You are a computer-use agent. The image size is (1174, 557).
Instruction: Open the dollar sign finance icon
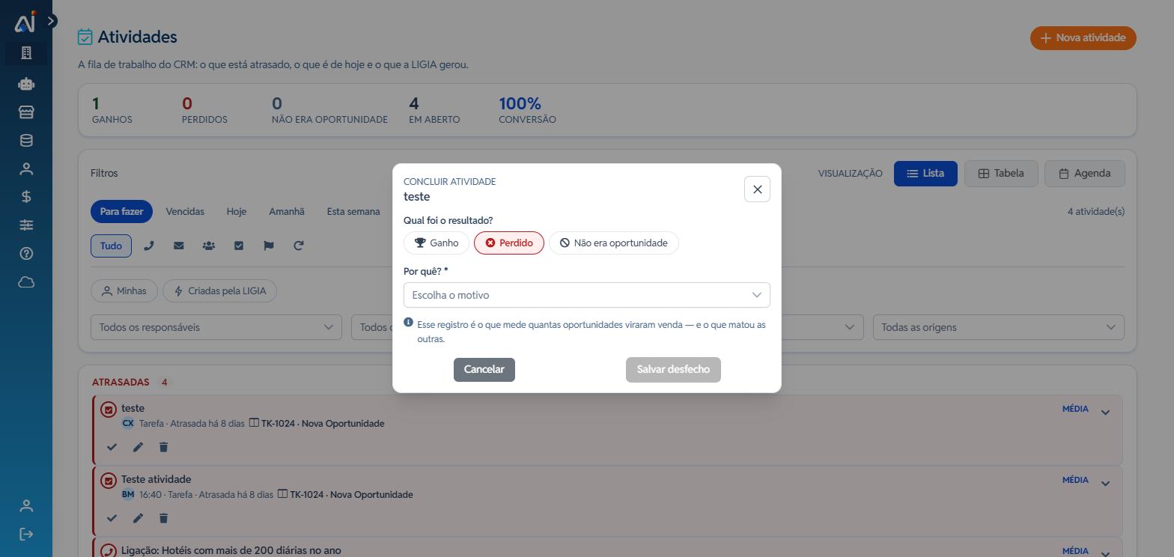(x=26, y=197)
